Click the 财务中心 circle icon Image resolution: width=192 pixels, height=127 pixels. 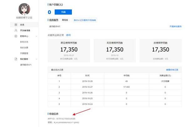pos(16,36)
